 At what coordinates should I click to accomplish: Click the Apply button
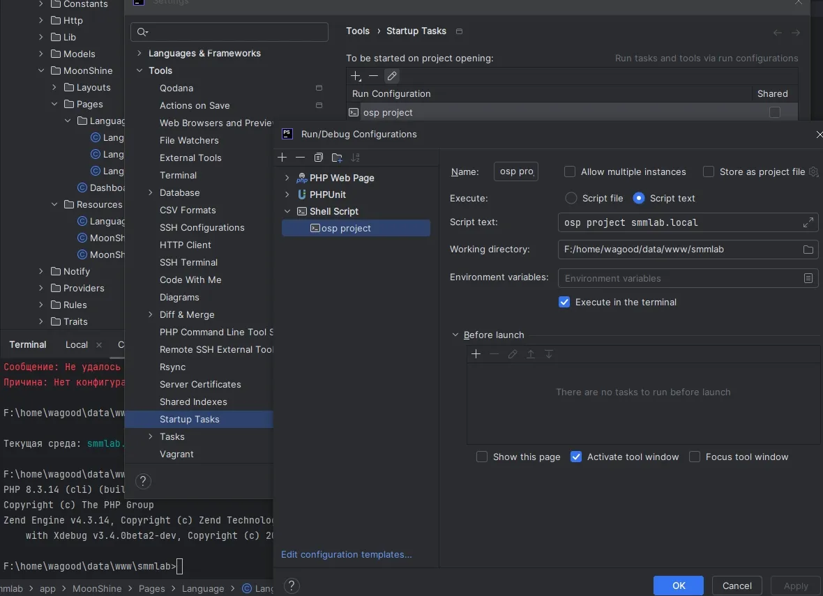(x=796, y=586)
